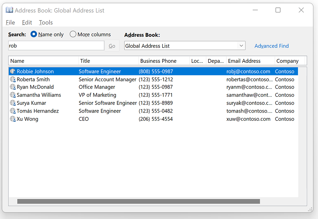
Task: Open the File menu
Action: coord(10,22)
